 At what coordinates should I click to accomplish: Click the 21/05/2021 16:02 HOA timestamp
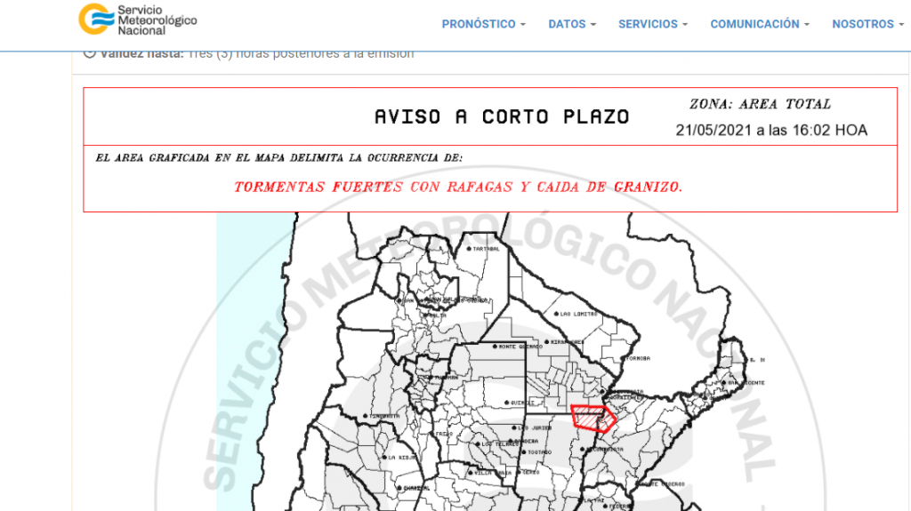coord(770,131)
